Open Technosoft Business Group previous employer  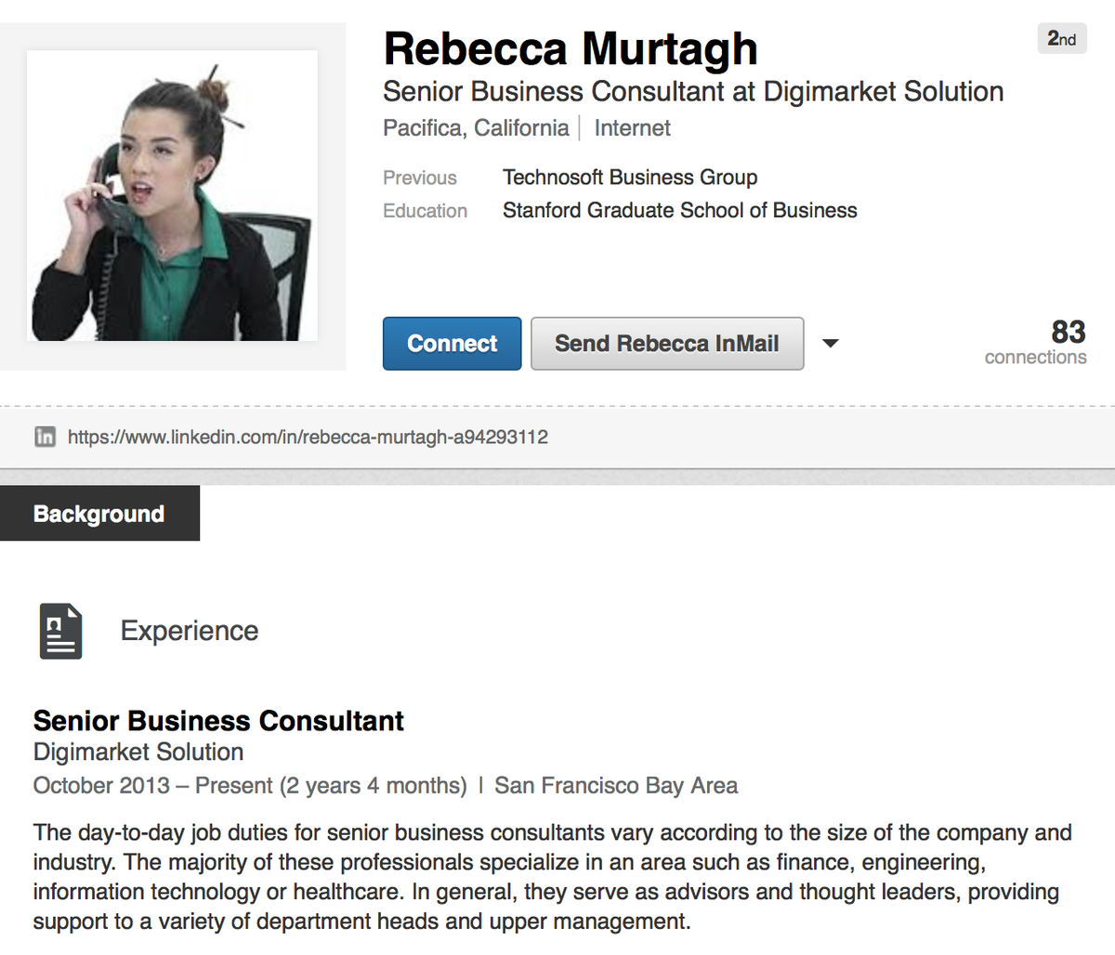coord(630,177)
